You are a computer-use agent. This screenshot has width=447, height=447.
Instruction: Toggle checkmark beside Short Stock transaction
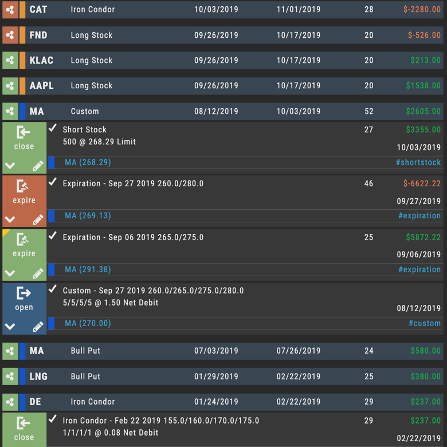[53, 128]
